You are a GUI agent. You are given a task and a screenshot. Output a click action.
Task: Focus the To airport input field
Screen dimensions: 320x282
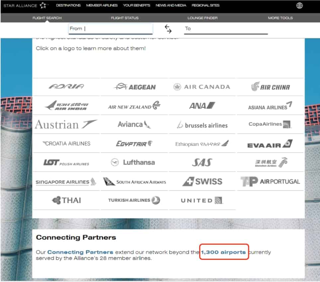point(226,29)
